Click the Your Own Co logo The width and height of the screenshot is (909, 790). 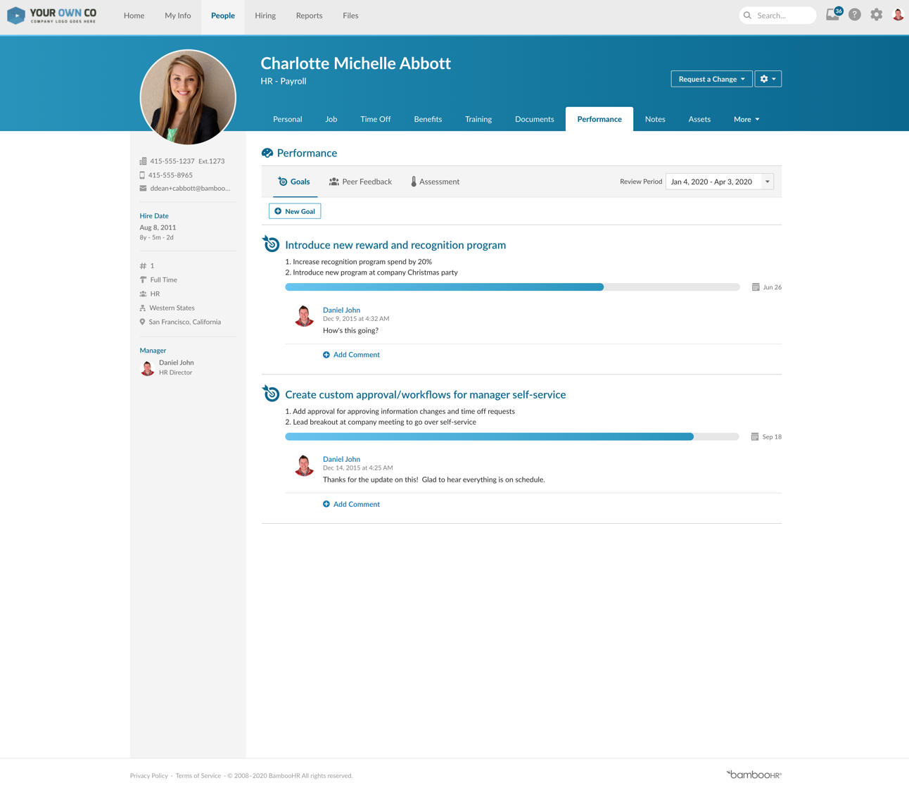click(x=52, y=15)
